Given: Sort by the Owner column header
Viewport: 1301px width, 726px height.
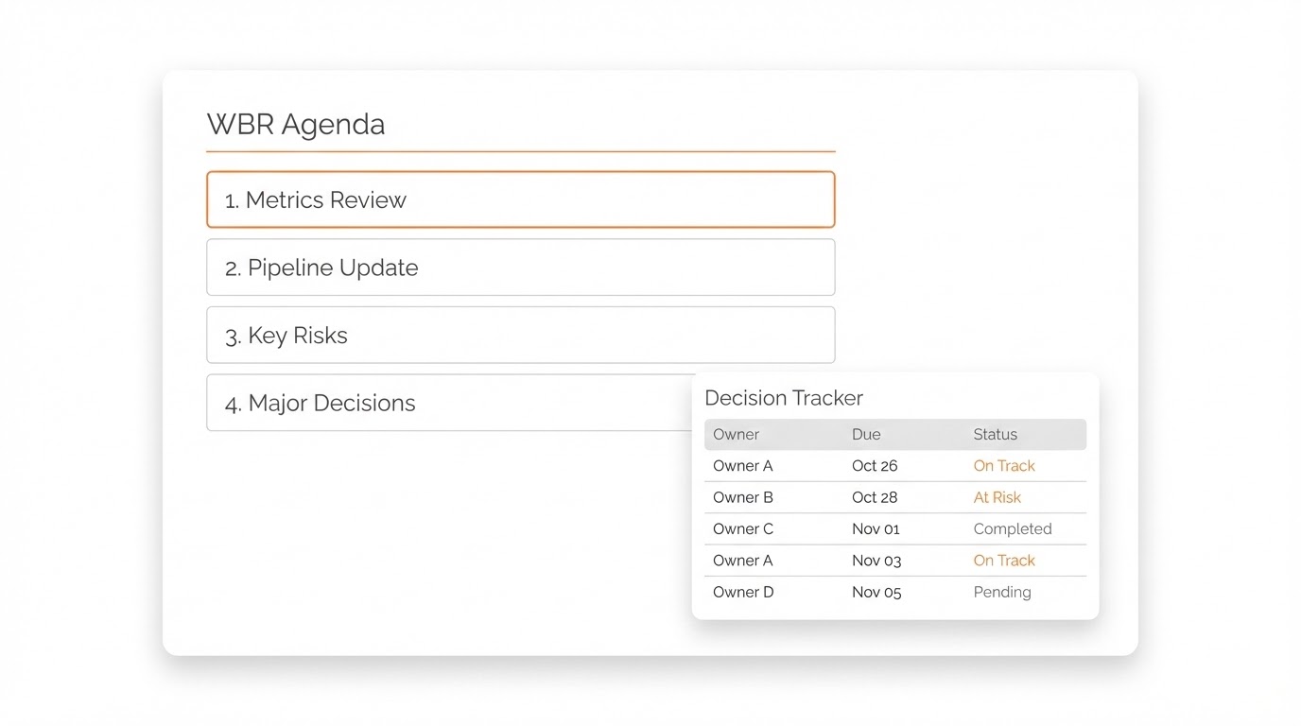Looking at the screenshot, I should [736, 435].
